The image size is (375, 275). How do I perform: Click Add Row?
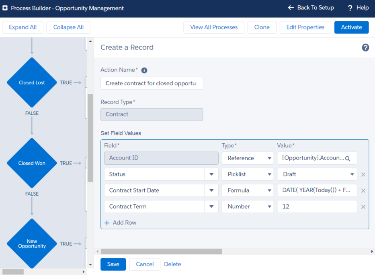121,223
